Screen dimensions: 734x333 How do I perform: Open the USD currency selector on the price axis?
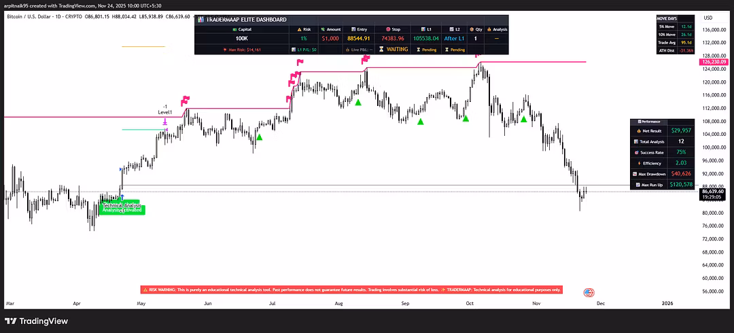(x=707, y=18)
